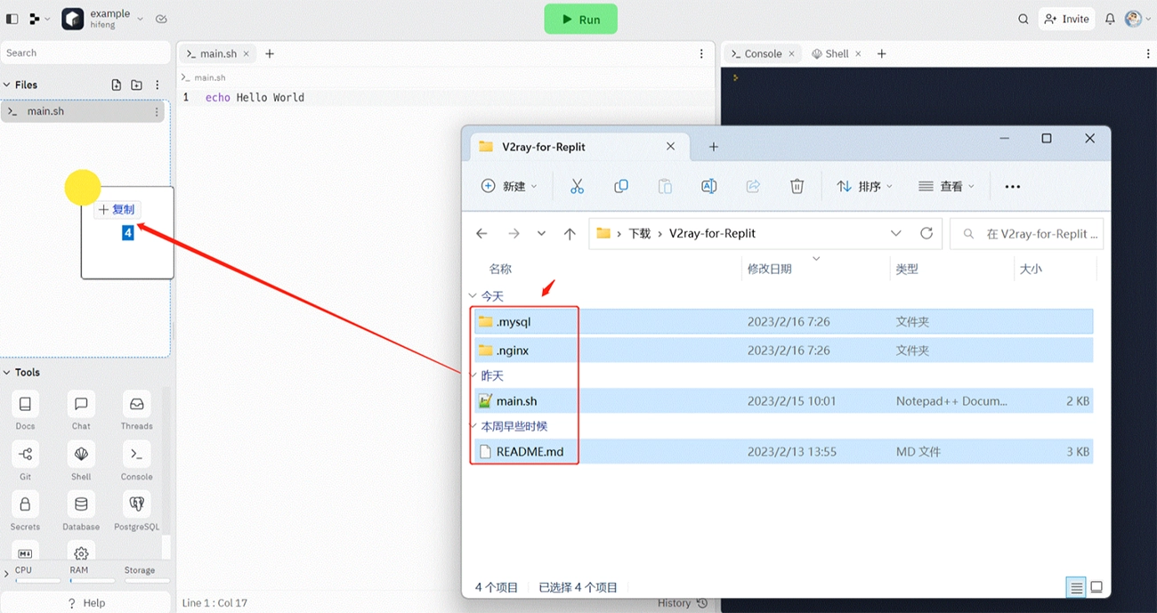The width and height of the screenshot is (1157, 613).
Task: Add a new editor pane tab
Action: (270, 53)
